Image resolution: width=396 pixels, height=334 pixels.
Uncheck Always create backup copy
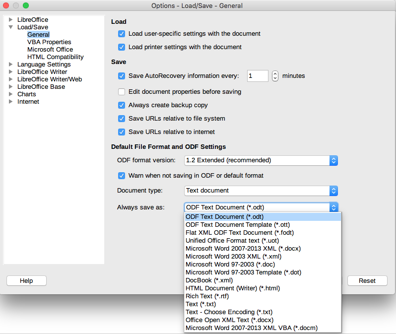point(122,105)
